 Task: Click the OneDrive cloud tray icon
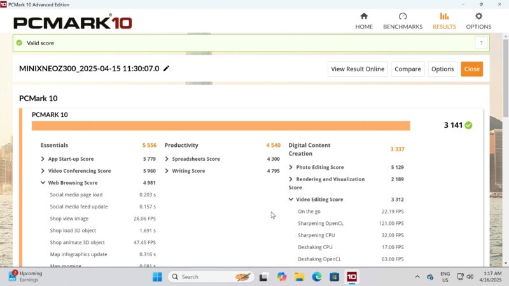(430, 277)
